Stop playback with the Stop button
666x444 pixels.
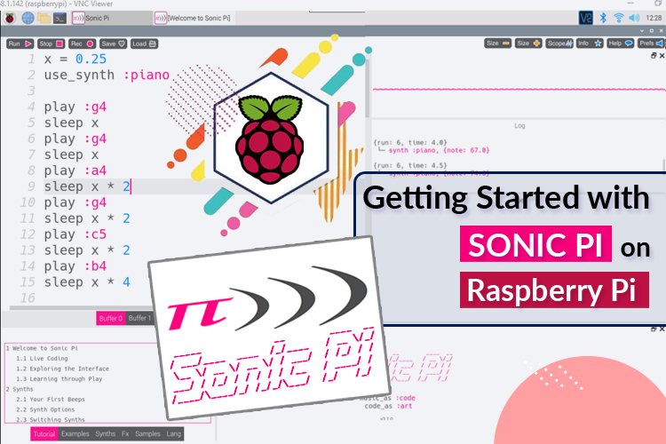(x=51, y=44)
